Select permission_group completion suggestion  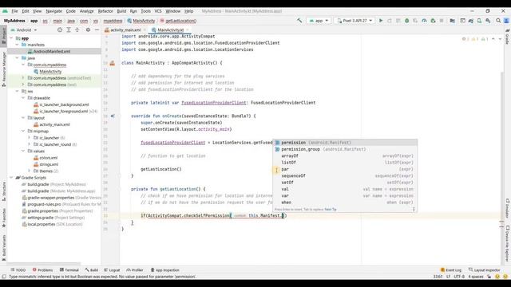point(345,149)
